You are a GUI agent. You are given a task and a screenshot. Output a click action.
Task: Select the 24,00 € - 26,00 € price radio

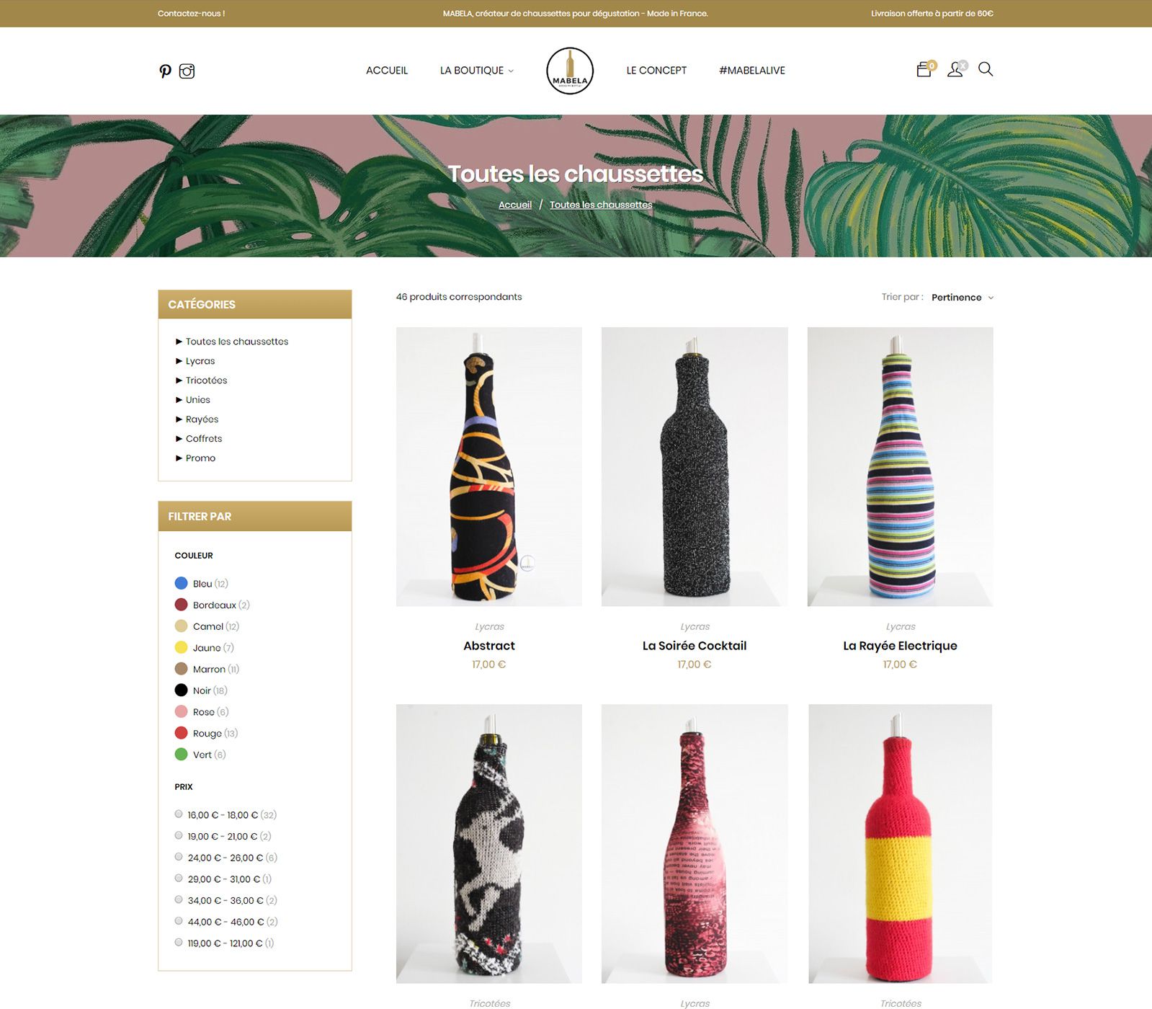179,857
